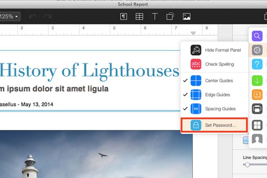
Task: Open the 125% zoom dropdown
Action: click(10, 16)
